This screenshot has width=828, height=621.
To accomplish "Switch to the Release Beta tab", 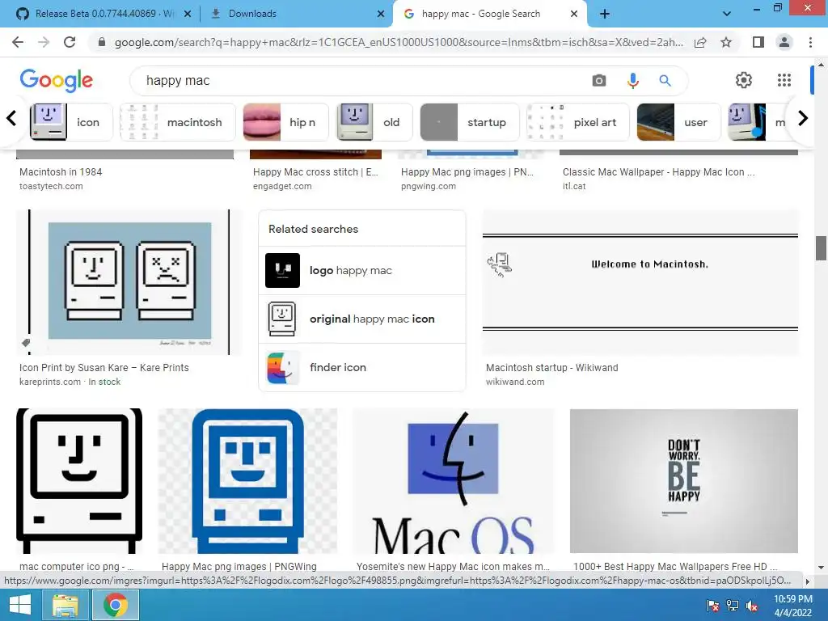I will 103,14.
